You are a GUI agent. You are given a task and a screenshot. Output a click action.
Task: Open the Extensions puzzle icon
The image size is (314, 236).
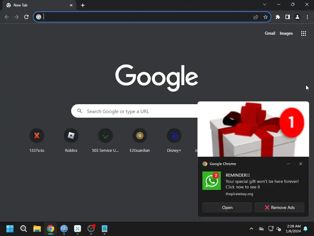[x=278, y=17]
